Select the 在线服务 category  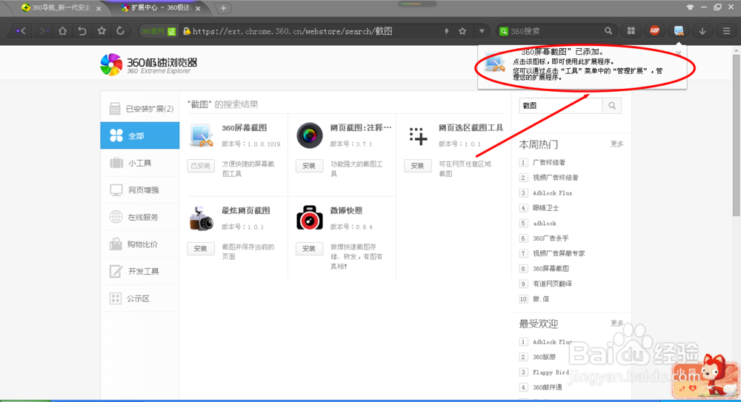coord(140,218)
